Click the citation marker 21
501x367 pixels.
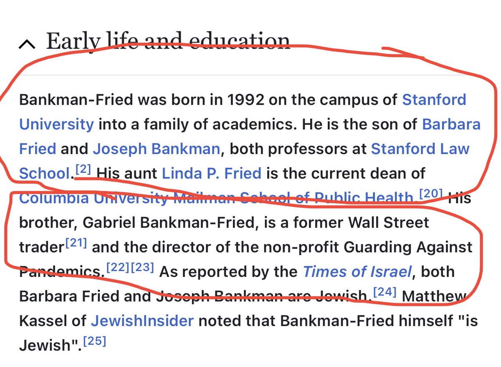(x=76, y=243)
